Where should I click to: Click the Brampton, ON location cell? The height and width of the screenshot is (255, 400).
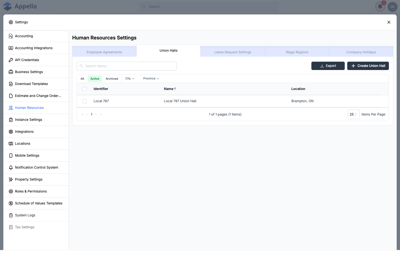point(302,101)
